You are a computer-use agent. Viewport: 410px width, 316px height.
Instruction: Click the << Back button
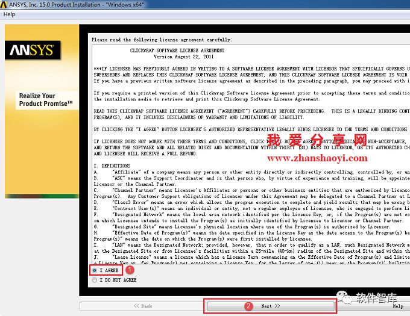point(143,306)
